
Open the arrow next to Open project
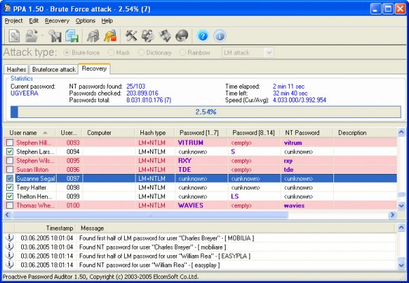(41, 35)
